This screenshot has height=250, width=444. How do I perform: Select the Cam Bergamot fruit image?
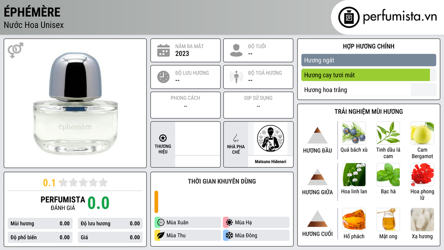422,133
